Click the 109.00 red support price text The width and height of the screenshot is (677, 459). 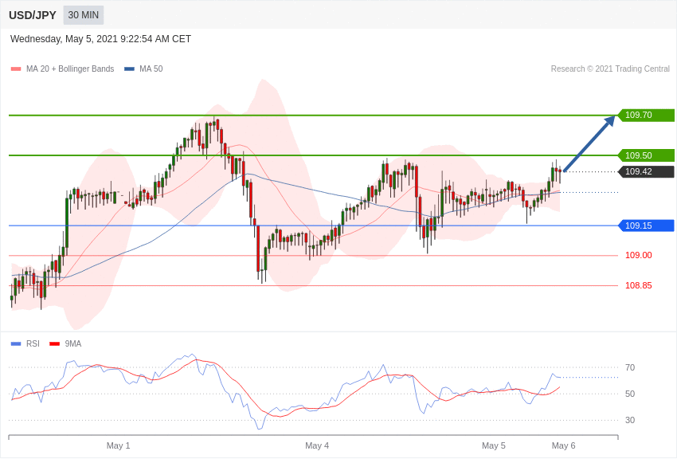pos(639,255)
